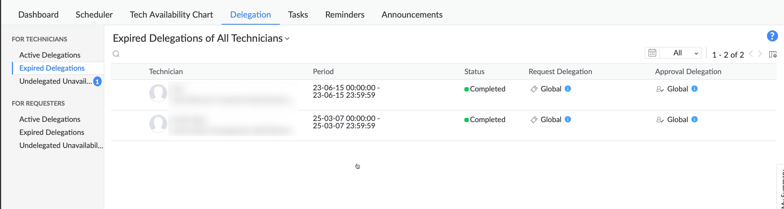Screen dimensions: 784x209
Task: Click info icon beside first Approval Delegation Global
Action: (x=694, y=89)
